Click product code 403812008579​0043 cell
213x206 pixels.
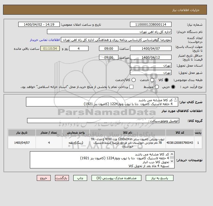pos(180,143)
